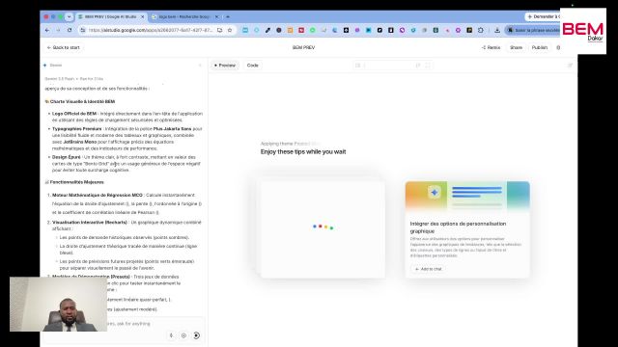Click the microphone icon in chat box
The width and height of the screenshot is (618, 347).
click(x=171, y=335)
